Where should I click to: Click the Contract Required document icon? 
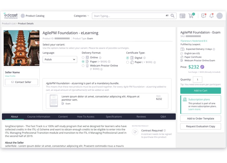point(135,132)
